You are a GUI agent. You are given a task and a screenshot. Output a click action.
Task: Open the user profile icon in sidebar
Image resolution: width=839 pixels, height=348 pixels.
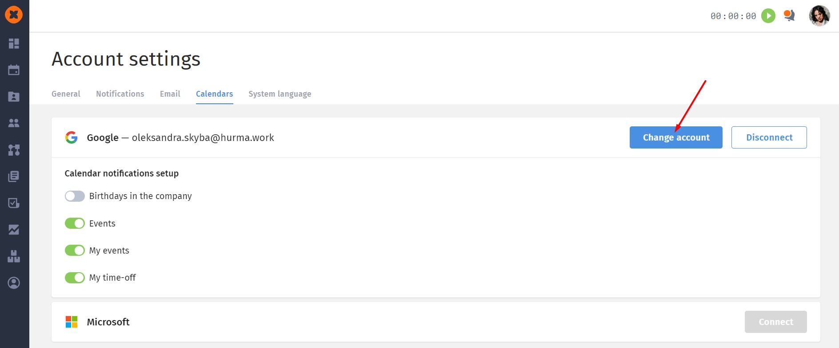point(14,283)
